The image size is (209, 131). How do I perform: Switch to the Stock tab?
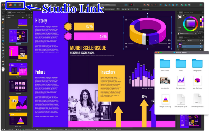(x=18, y=12)
